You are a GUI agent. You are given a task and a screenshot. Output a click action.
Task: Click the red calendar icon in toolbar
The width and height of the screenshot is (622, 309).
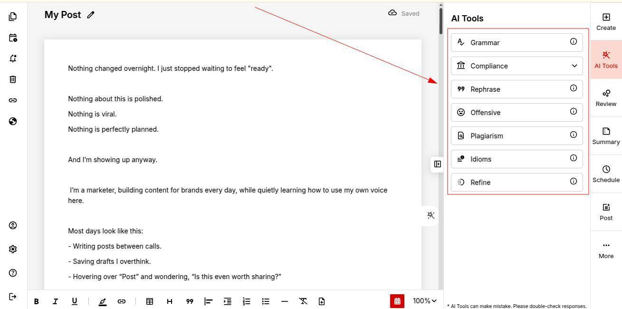[397, 301]
